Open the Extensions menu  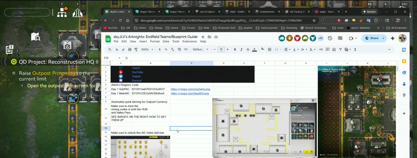(x=189, y=41)
